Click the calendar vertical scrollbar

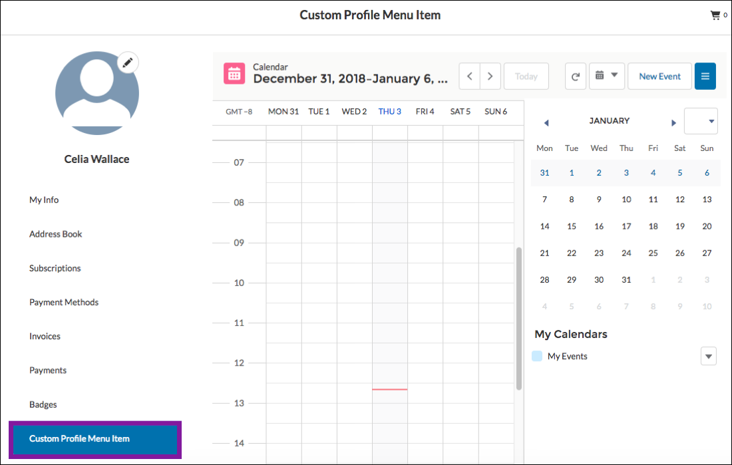tap(519, 318)
